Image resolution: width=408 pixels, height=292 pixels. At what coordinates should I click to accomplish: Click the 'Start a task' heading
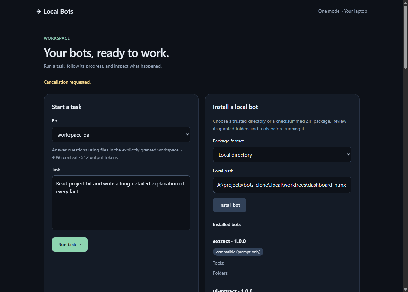point(67,107)
